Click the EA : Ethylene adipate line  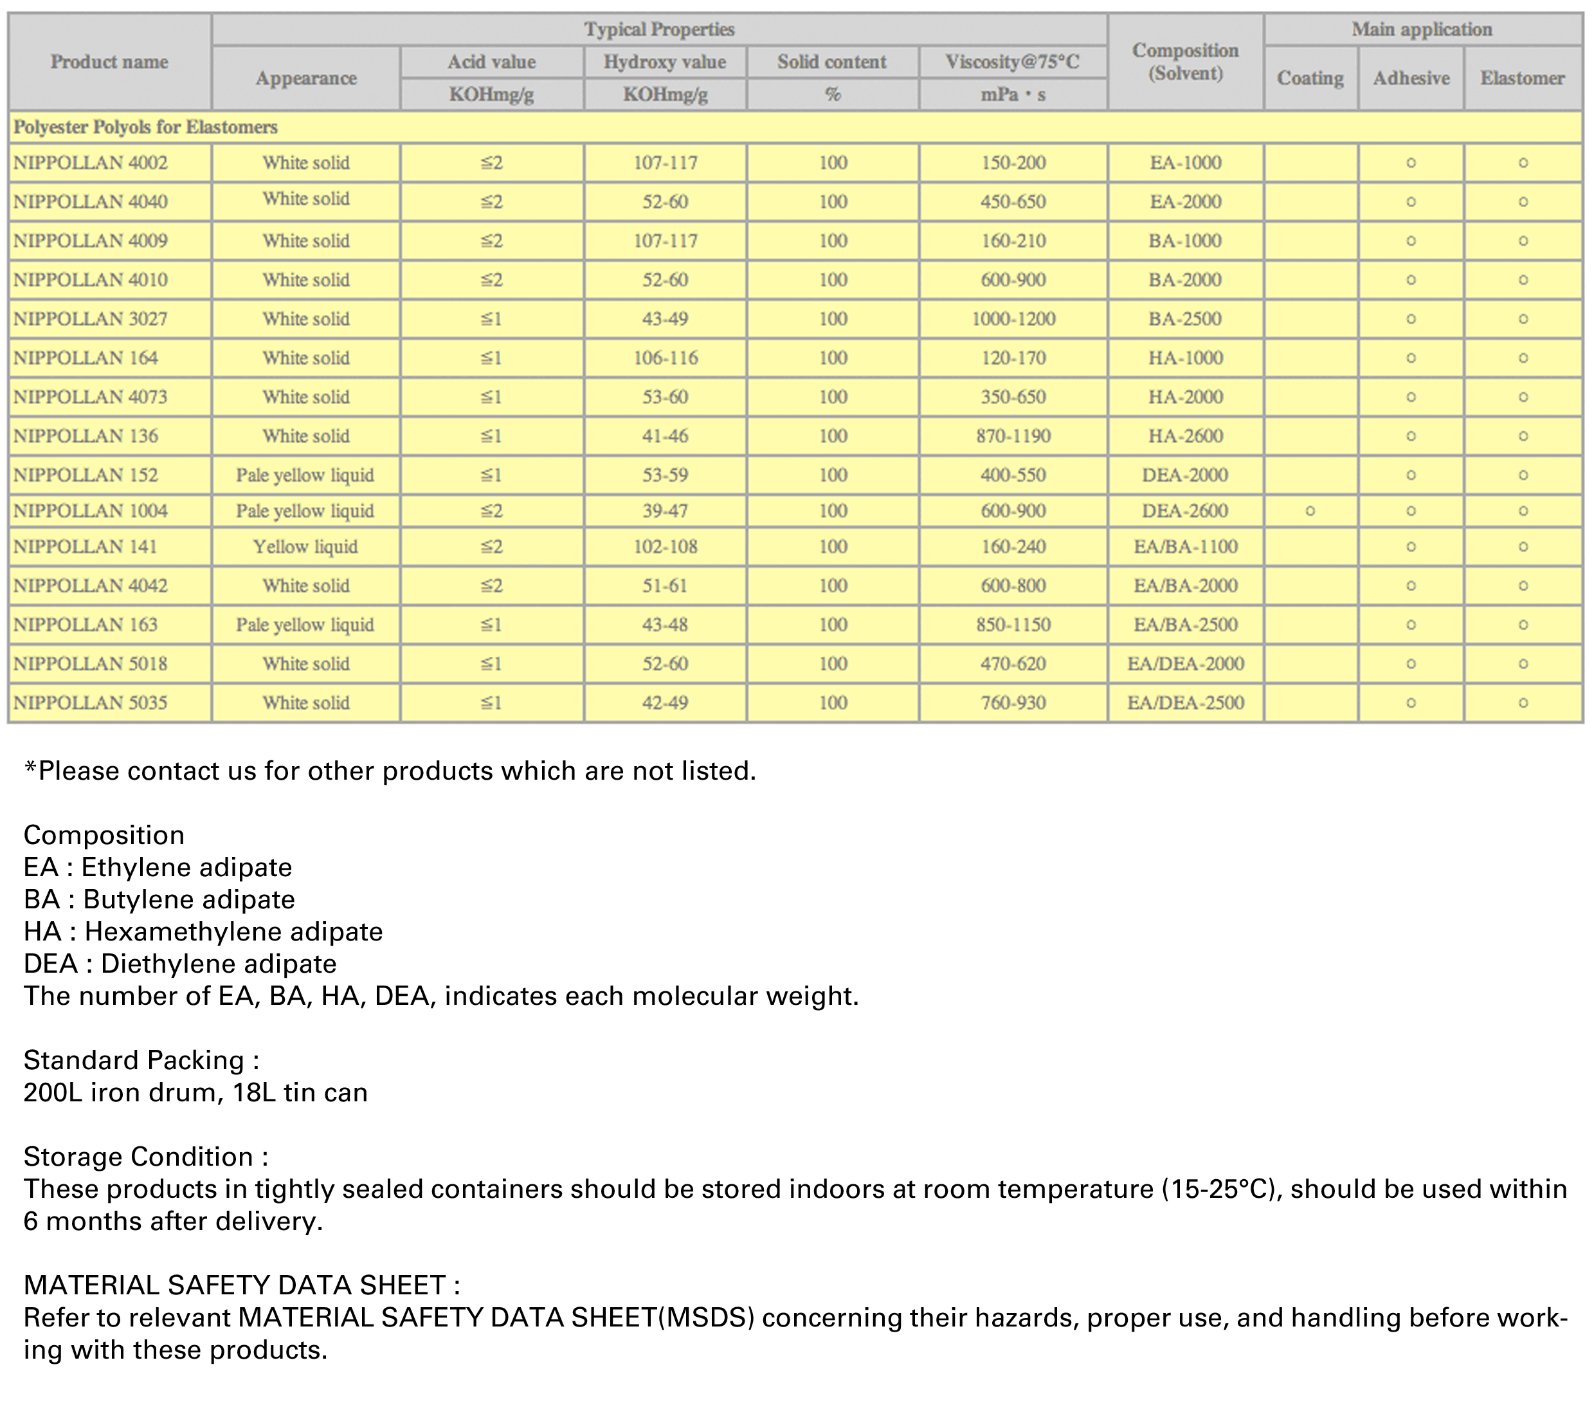click(x=158, y=867)
